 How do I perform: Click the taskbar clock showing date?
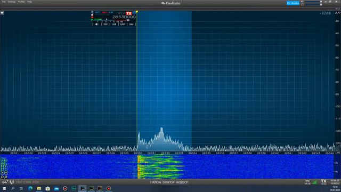click(x=335, y=188)
